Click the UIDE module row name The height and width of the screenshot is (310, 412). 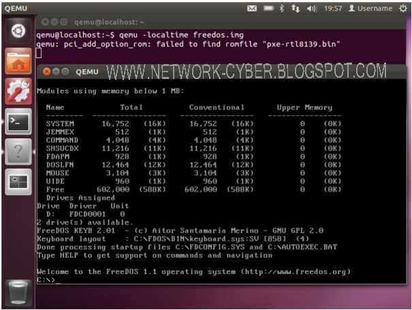coord(55,181)
